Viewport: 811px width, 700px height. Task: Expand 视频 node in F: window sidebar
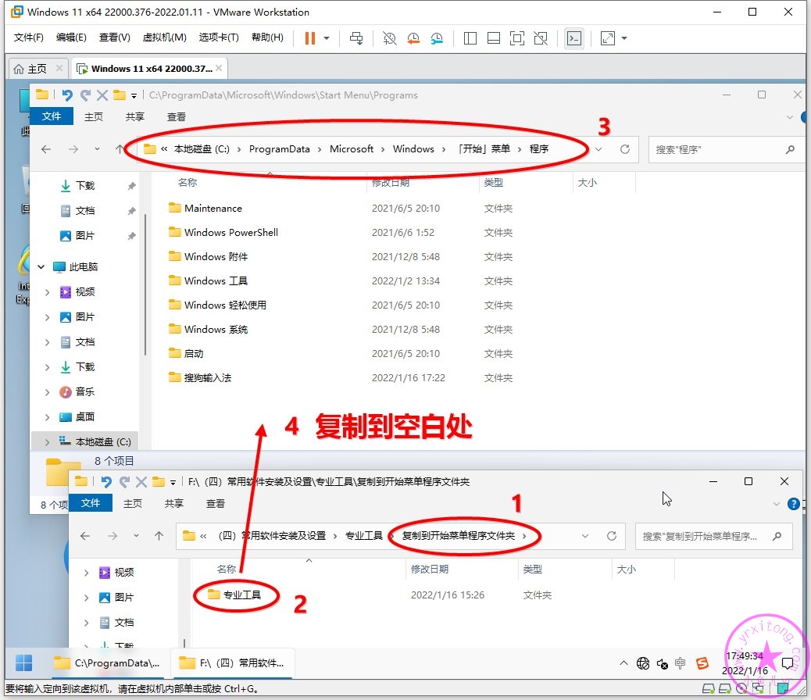coord(87,573)
